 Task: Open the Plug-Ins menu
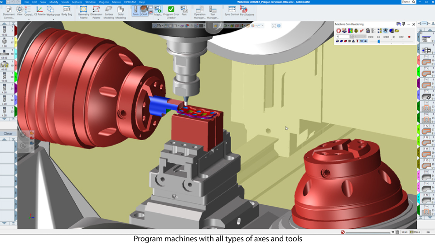pos(103,2)
